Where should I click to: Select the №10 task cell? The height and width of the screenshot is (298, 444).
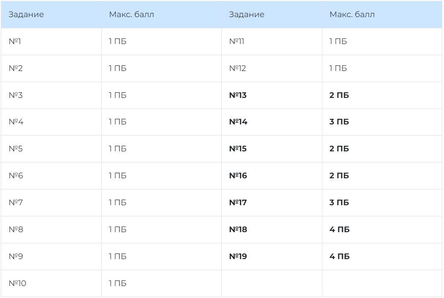pyautogui.click(x=18, y=283)
